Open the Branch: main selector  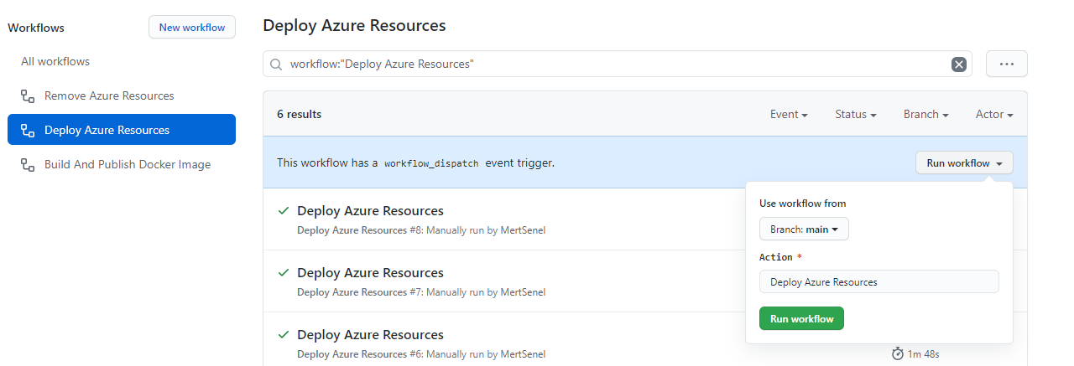coord(804,229)
